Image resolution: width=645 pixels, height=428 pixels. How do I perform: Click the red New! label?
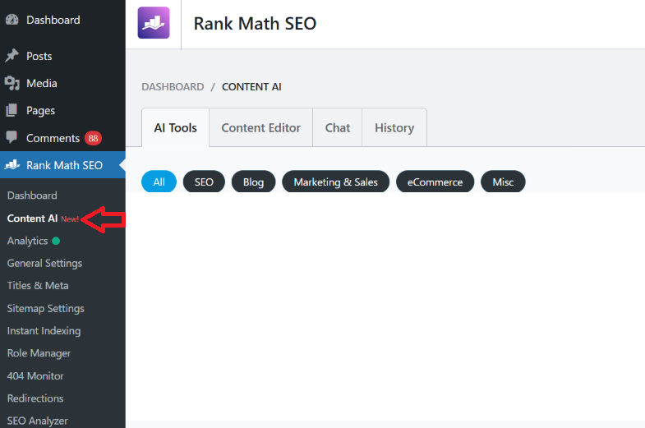coord(70,219)
